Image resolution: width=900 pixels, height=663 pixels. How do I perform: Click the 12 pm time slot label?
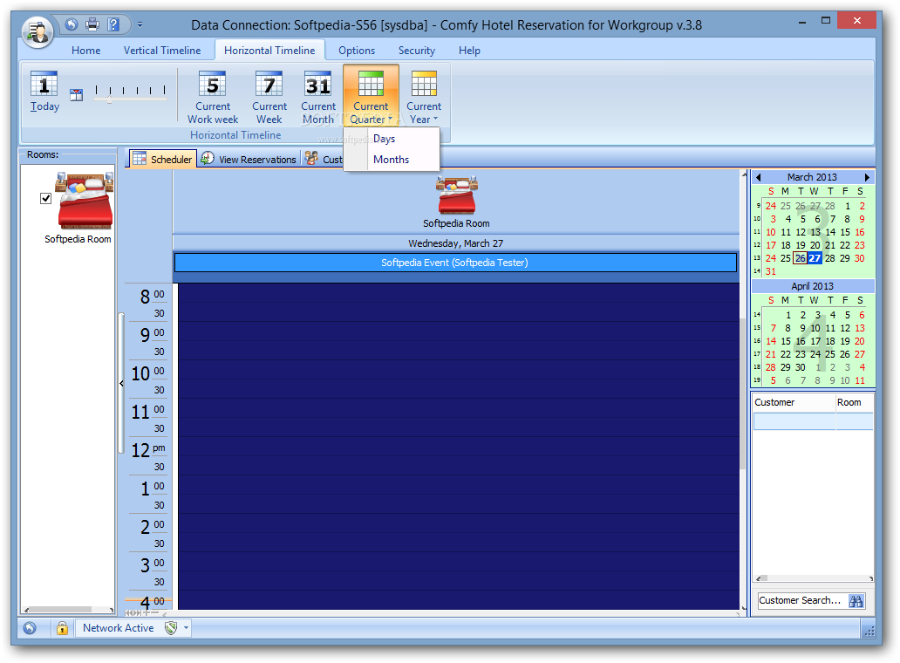pyautogui.click(x=148, y=449)
